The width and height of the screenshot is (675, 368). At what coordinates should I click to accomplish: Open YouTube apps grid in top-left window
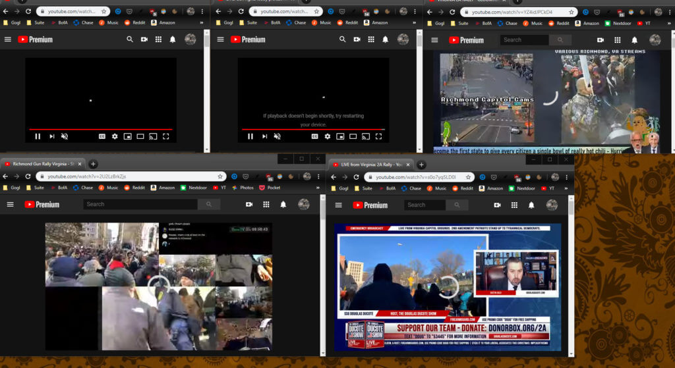tap(158, 39)
